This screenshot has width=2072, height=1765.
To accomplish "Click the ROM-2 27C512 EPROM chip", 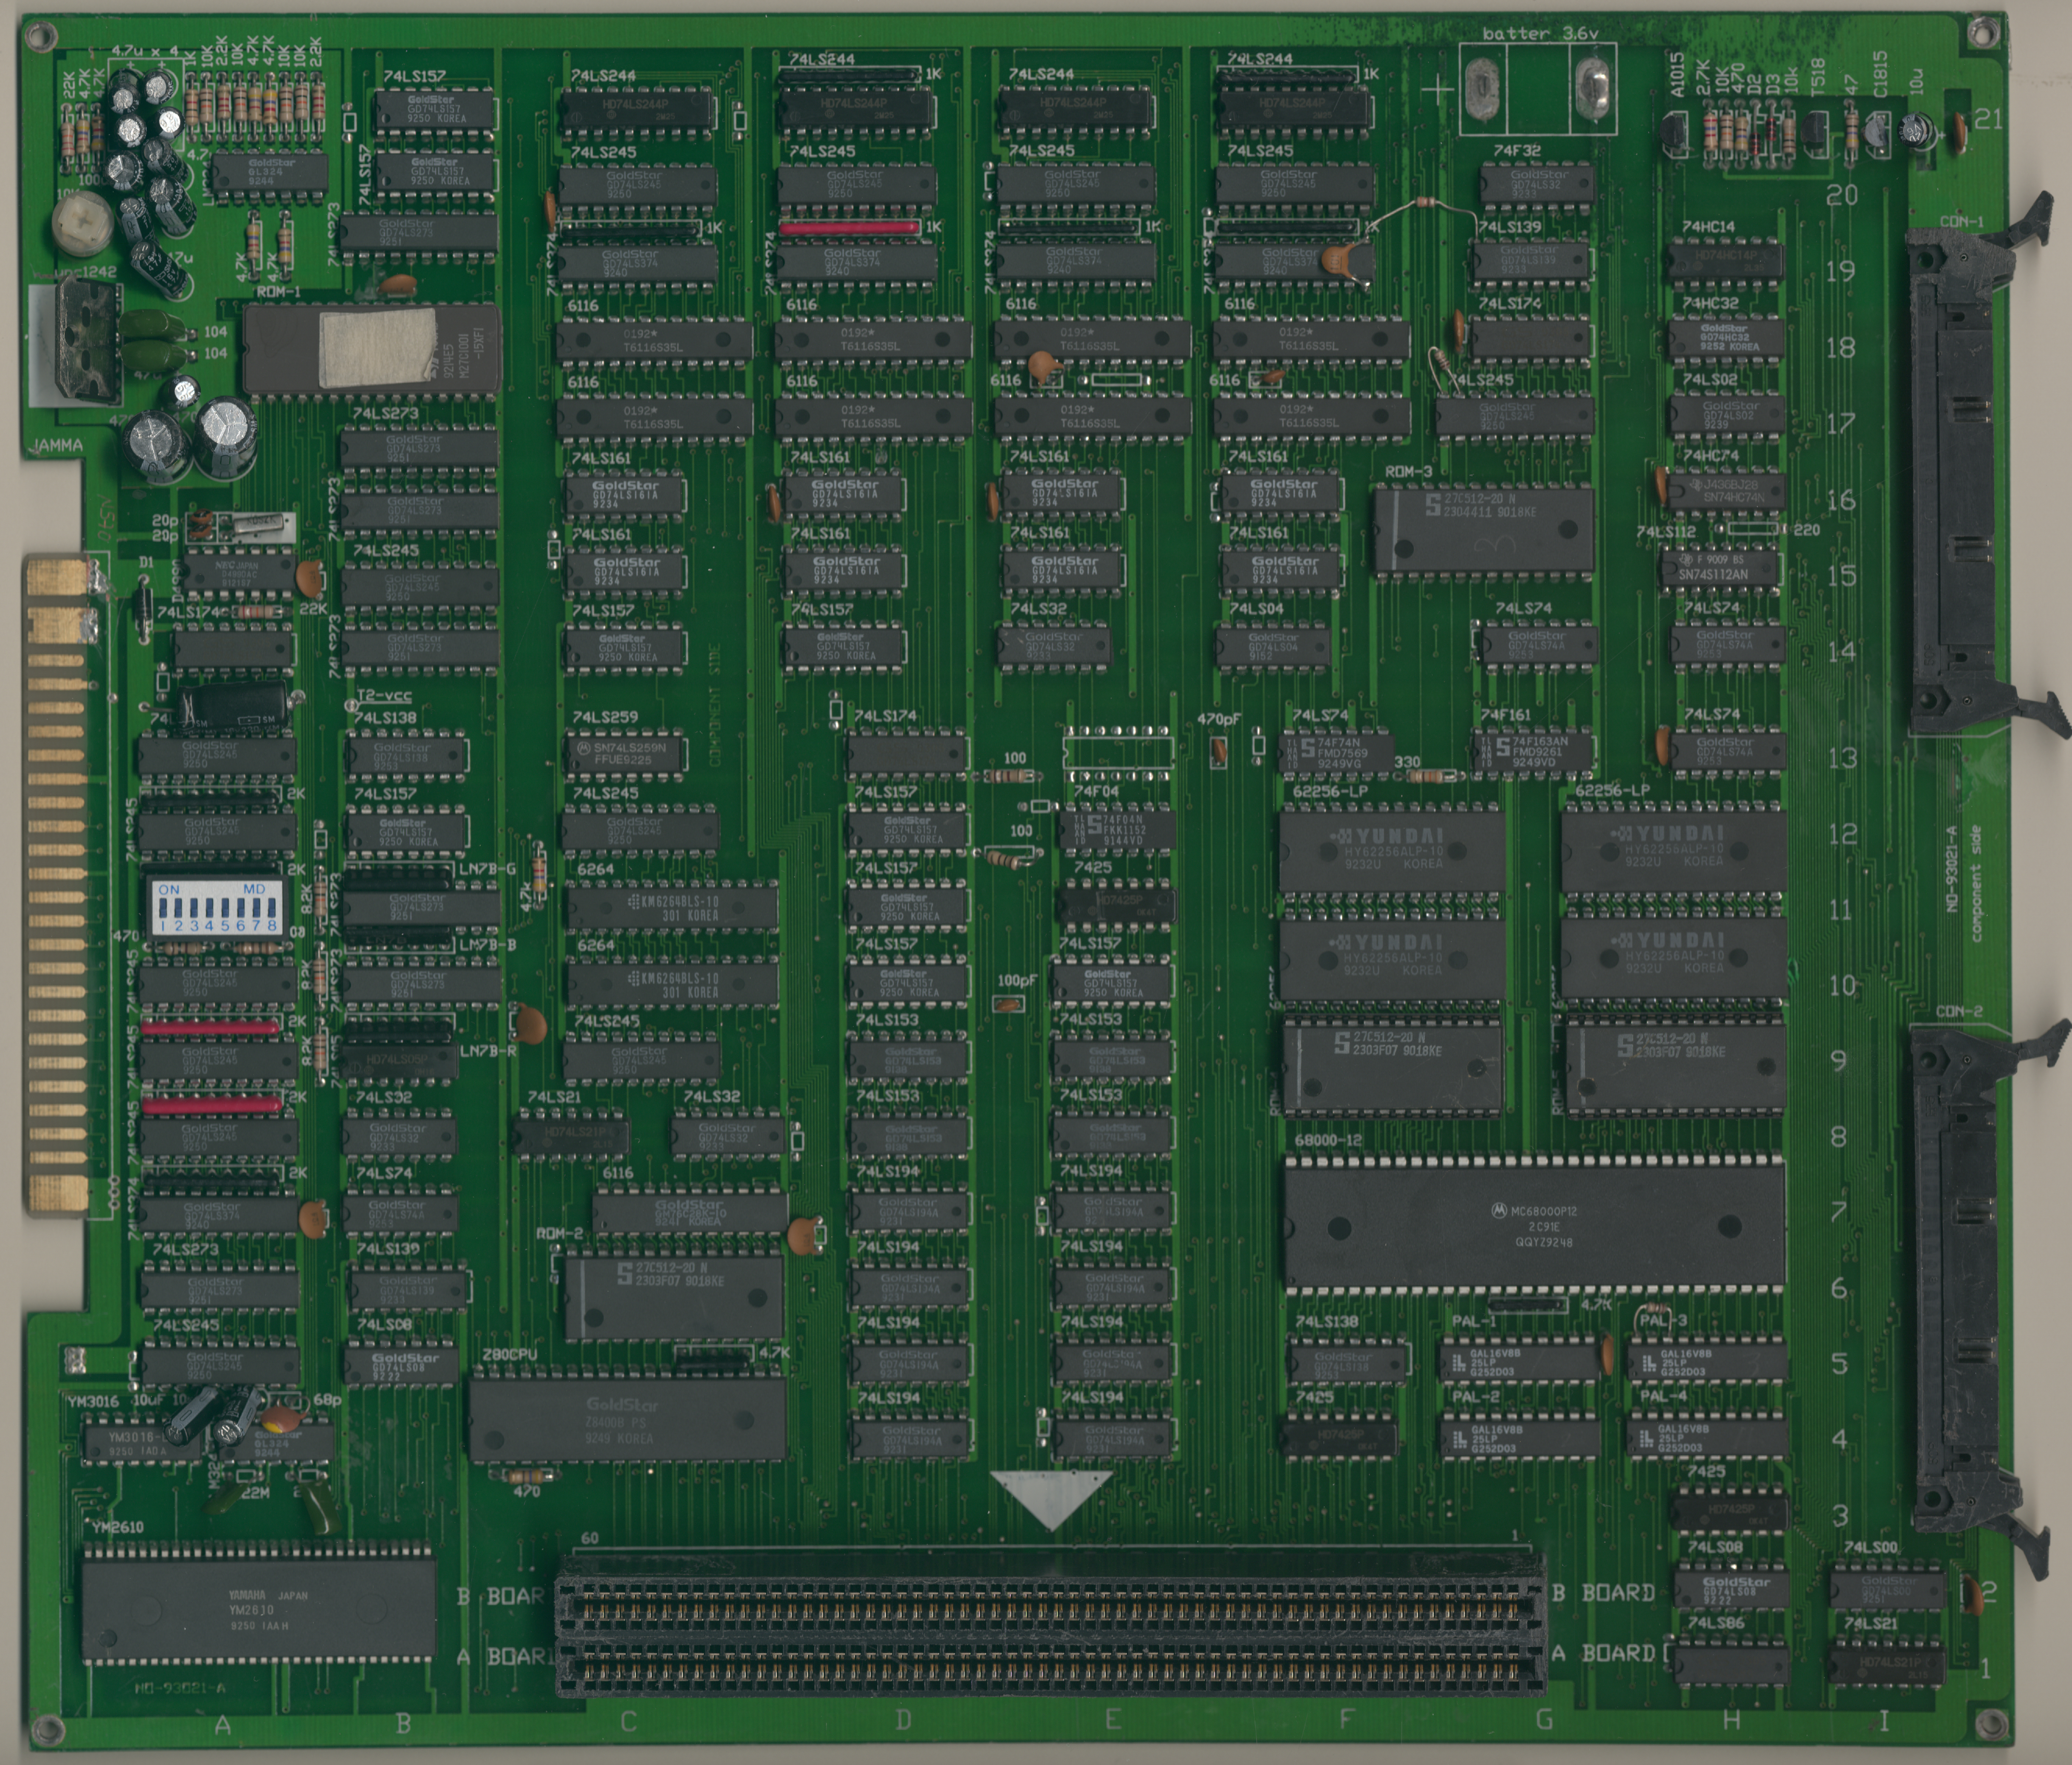I will [x=675, y=1298].
